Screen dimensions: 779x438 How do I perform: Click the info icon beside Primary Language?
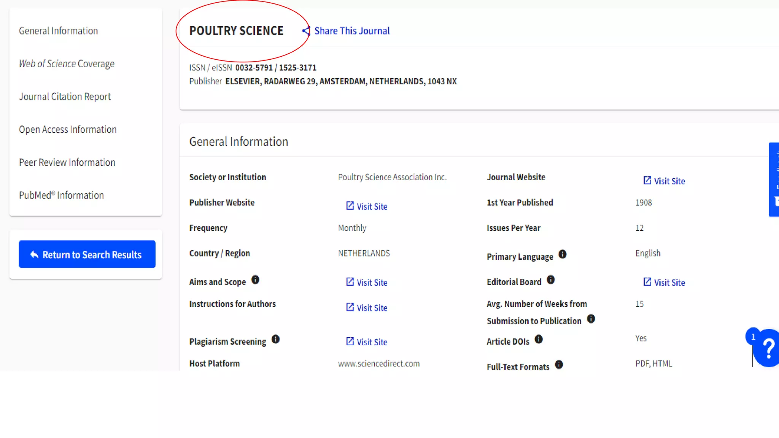(x=562, y=254)
